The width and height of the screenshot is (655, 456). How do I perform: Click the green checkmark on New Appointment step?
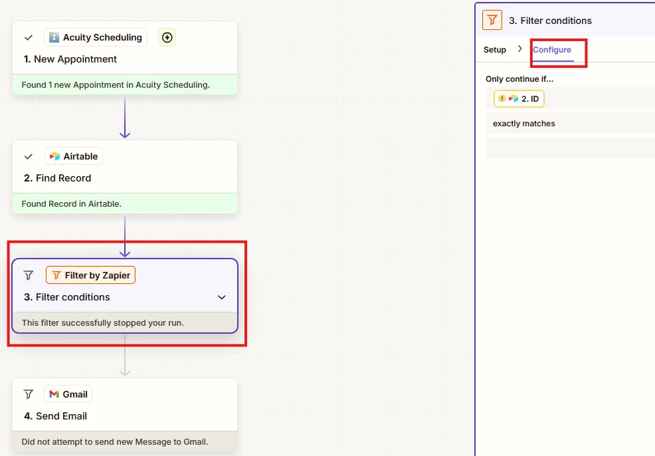coord(29,38)
